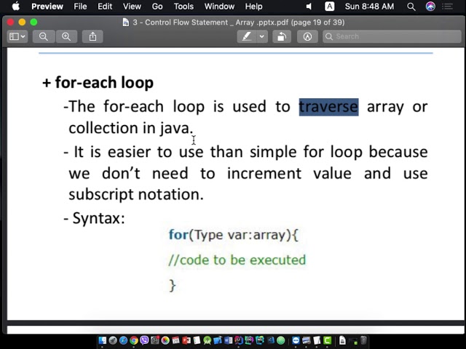Open the Window menu
The image size is (466, 349).
coord(219,7)
